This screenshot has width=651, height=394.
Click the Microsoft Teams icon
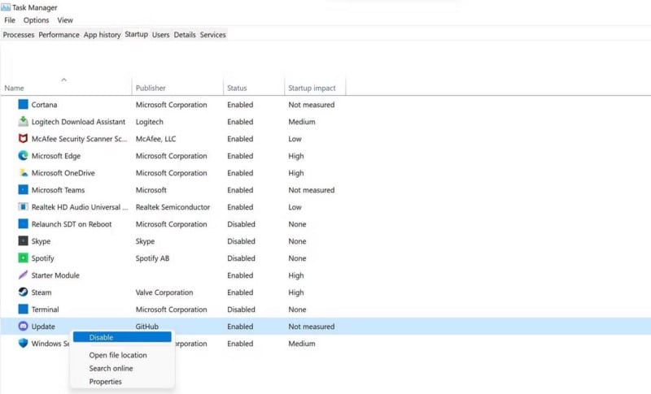(24, 190)
